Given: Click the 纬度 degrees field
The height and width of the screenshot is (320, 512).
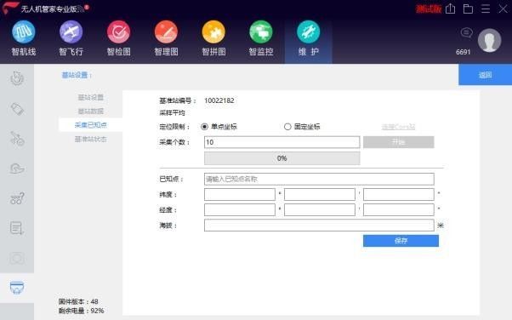Looking at the screenshot, I should (x=240, y=195).
